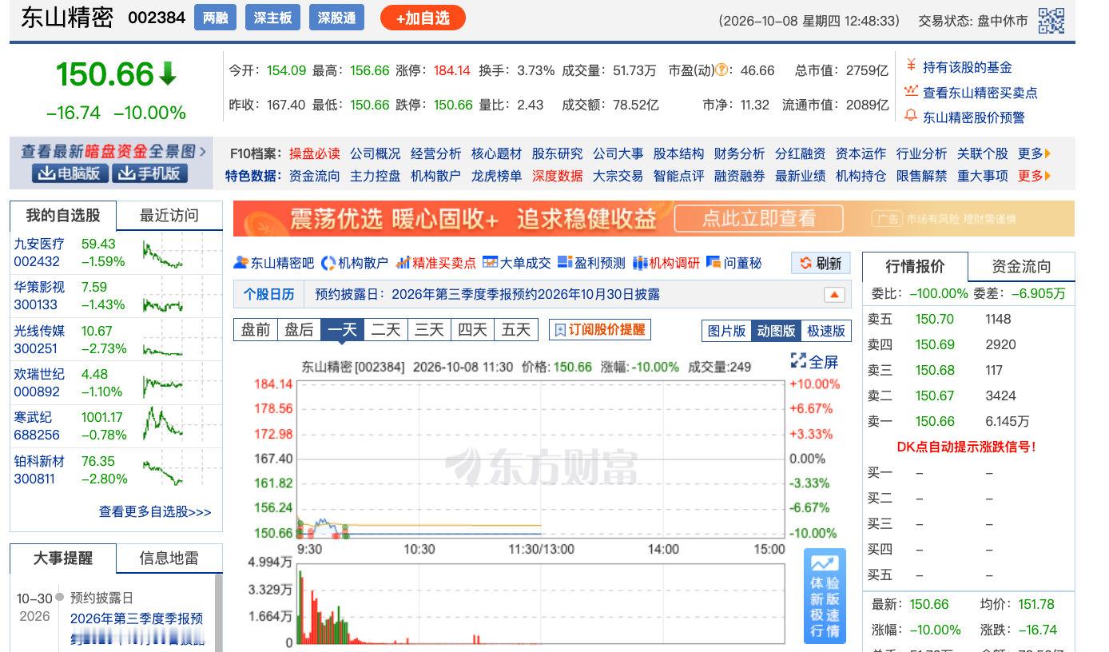
Task: Open 操盘必读 link
Action: coord(314,153)
